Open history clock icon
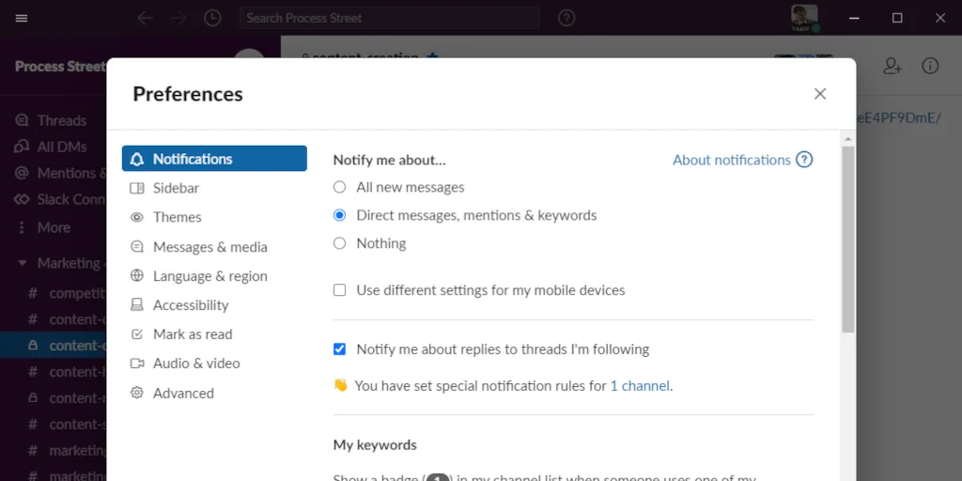Screen dimensions: 962x481 pyautogui.click(x=212, y=18)
